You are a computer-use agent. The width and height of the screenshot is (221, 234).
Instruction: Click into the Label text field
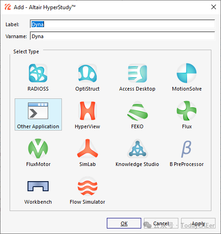coord(122,24)
